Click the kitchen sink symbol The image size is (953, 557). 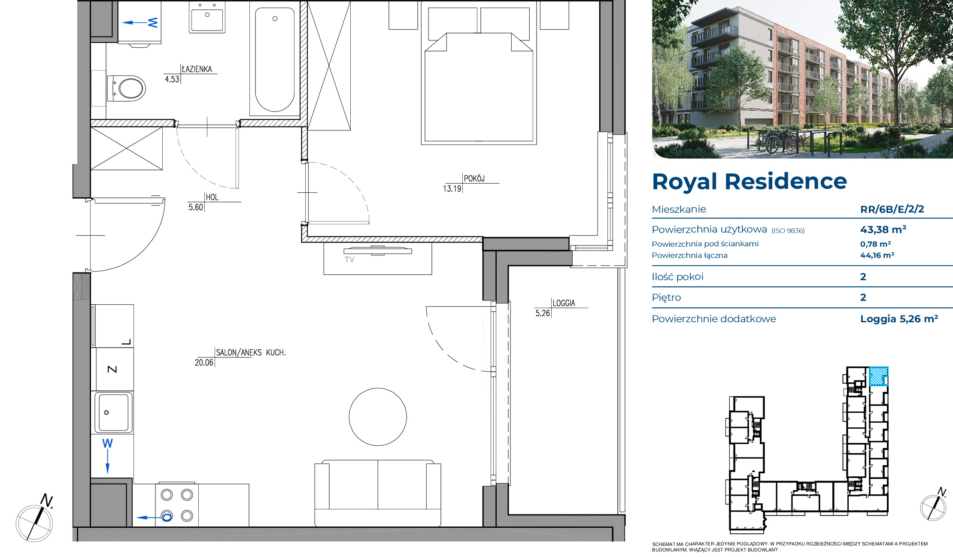114,412
